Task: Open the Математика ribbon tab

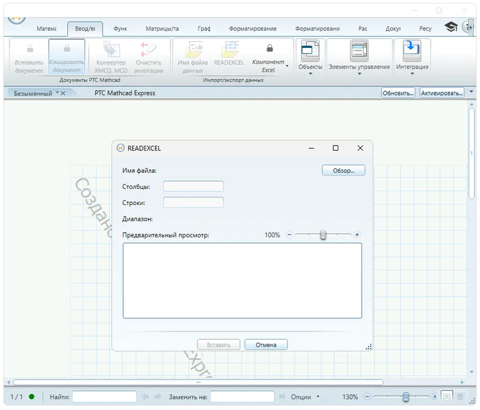Action: (47, 28)
